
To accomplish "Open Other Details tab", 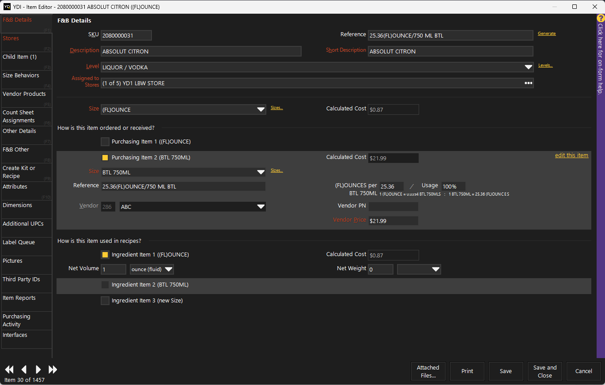I will [x=26, y=135].
